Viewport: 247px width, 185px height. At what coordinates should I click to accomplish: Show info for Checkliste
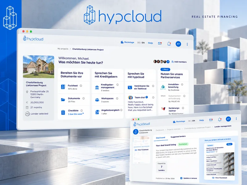coord(82,111)
